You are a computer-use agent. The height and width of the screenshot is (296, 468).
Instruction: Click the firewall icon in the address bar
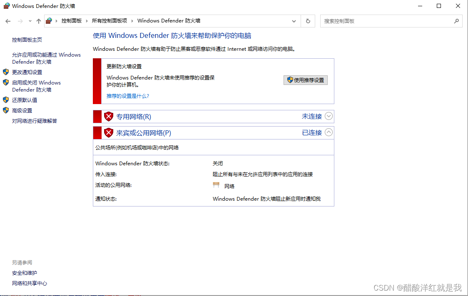coord(49,21)
